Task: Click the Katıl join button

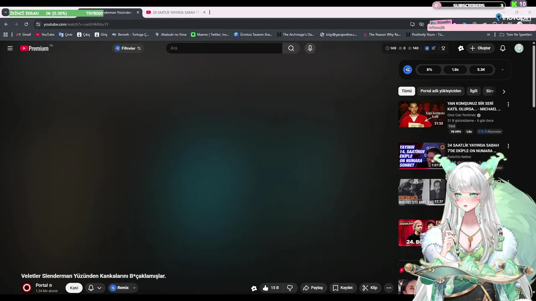Action: 74,288
